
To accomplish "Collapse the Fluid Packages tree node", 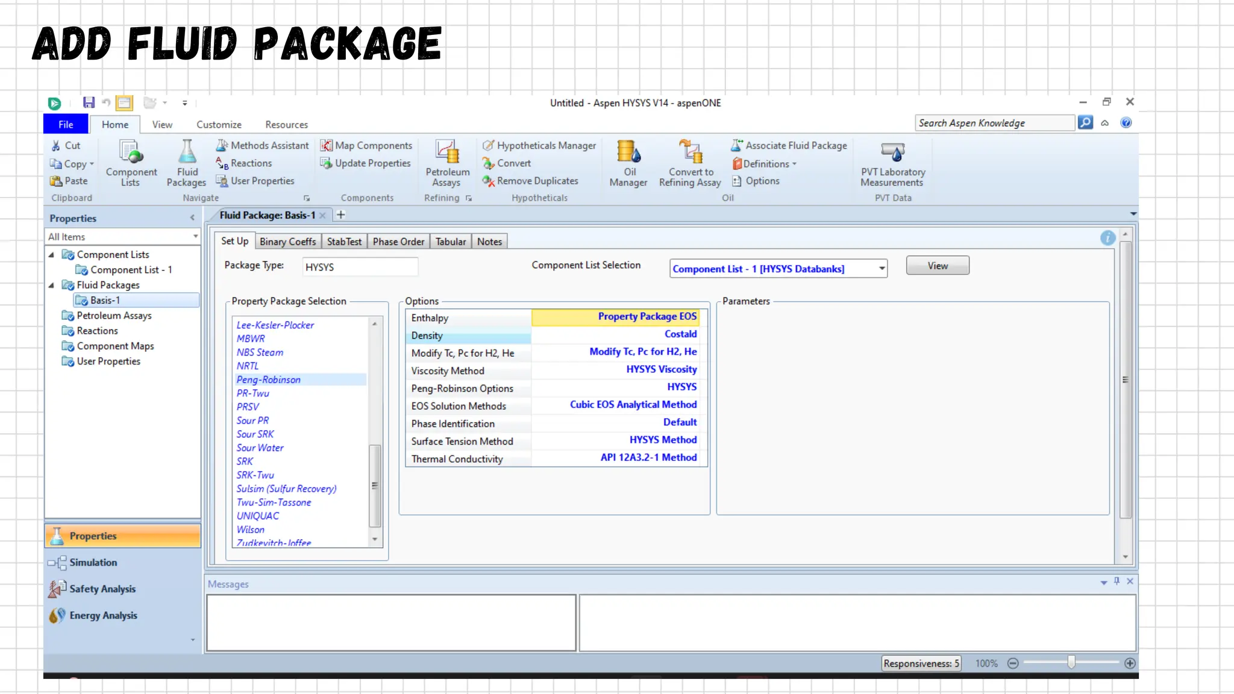I will (x=52, y=285).
